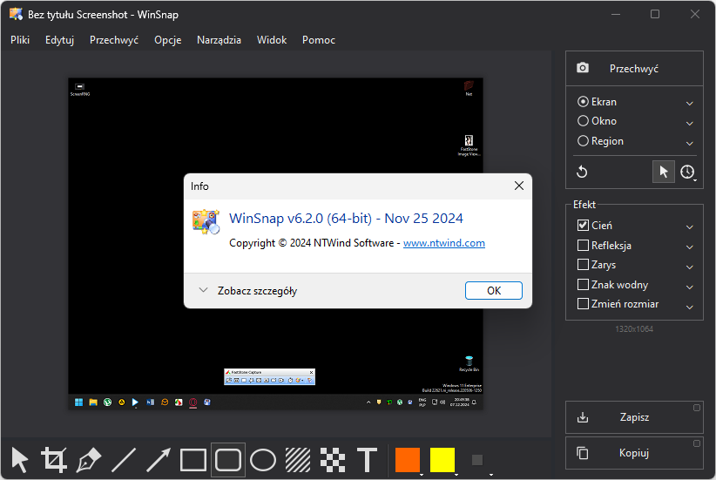Open the Narządzia menu
This screenshot has width=716, height=480.
tap(219, 40)
